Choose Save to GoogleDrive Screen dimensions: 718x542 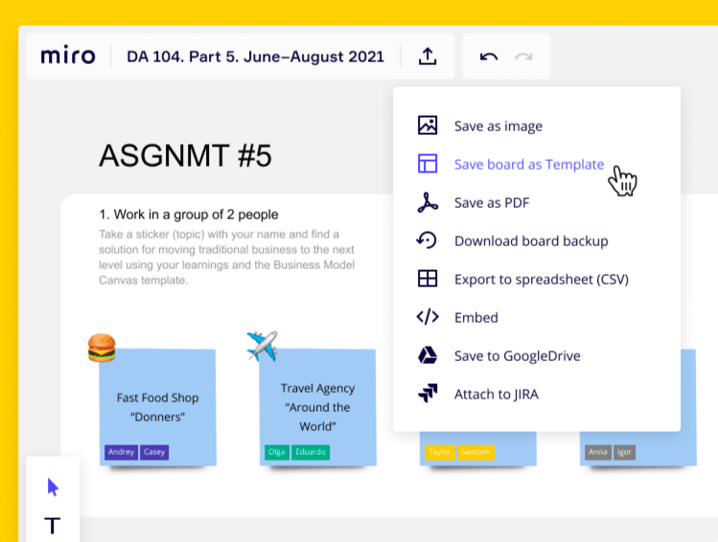click(517, 356)
